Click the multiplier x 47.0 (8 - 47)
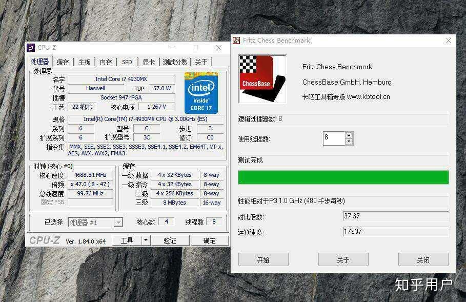 tap(90, 184)
